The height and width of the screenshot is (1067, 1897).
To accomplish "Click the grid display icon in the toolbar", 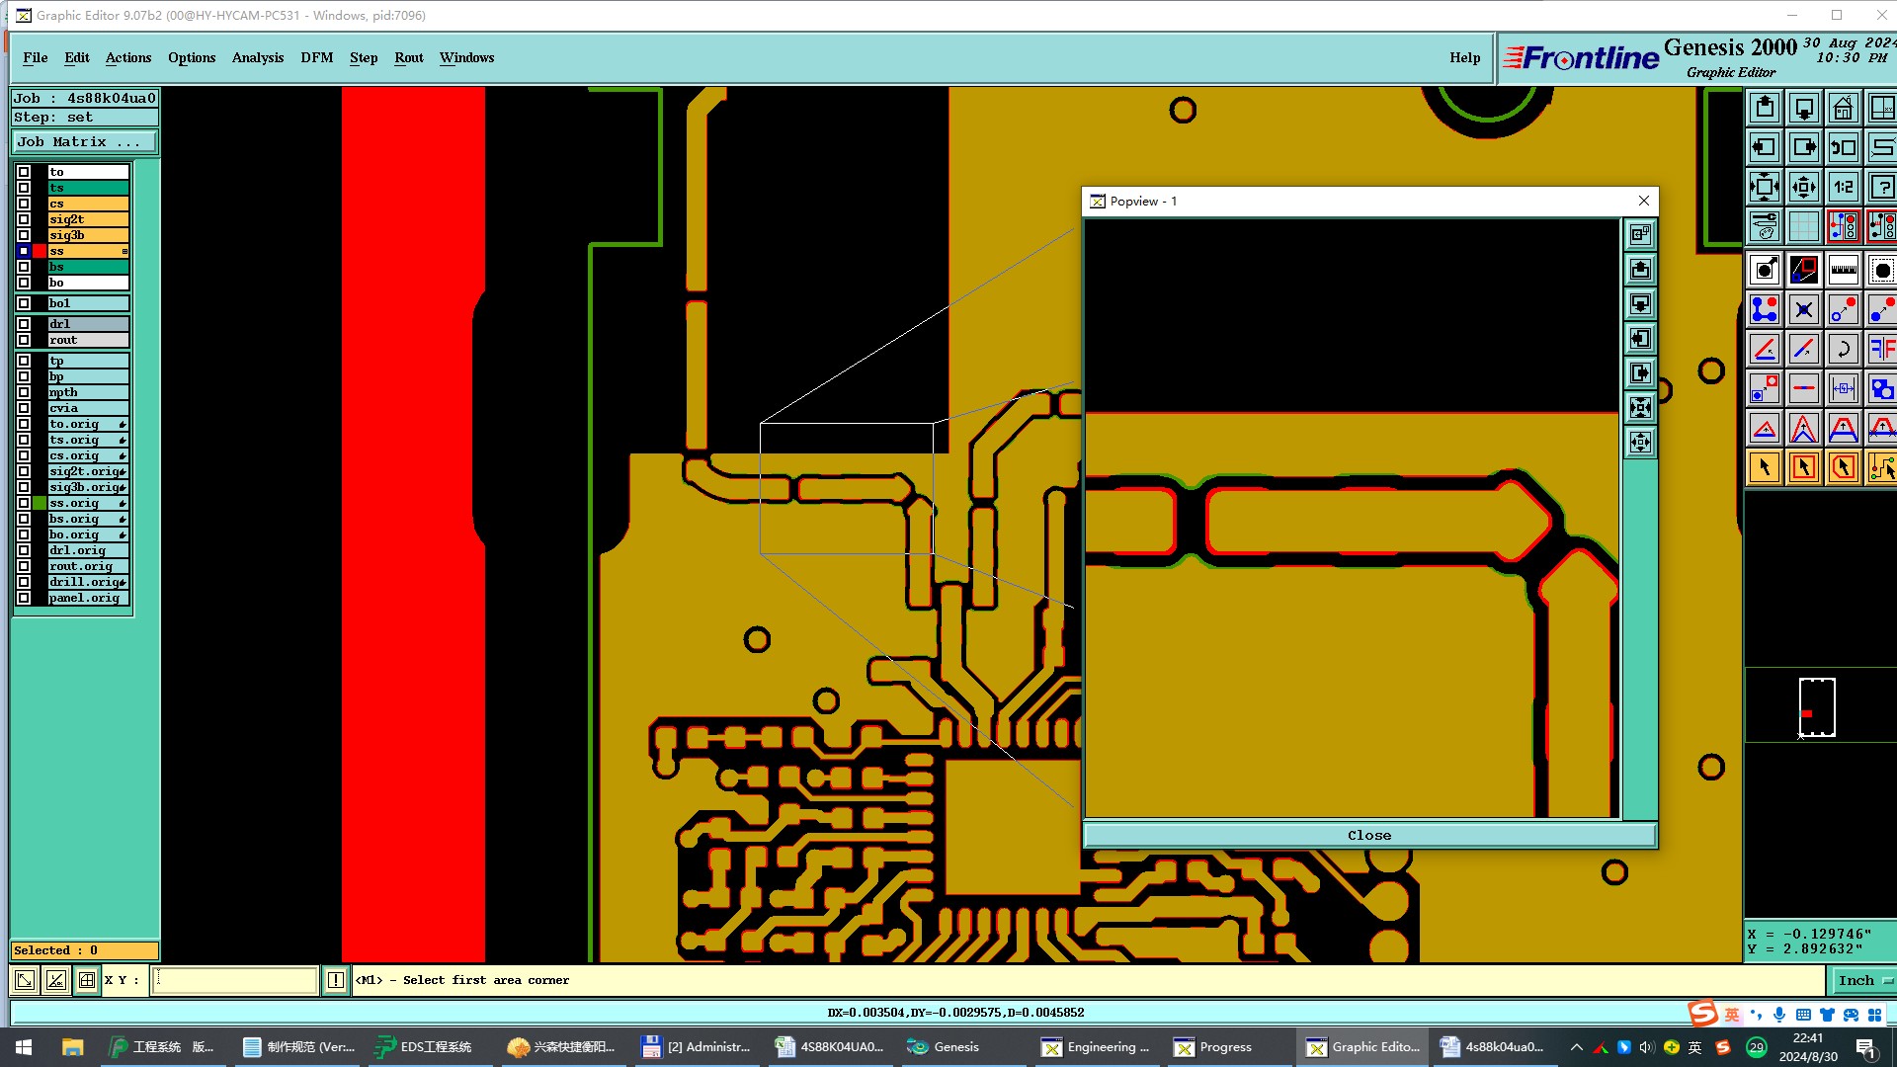I will (x=1803, y=226).
